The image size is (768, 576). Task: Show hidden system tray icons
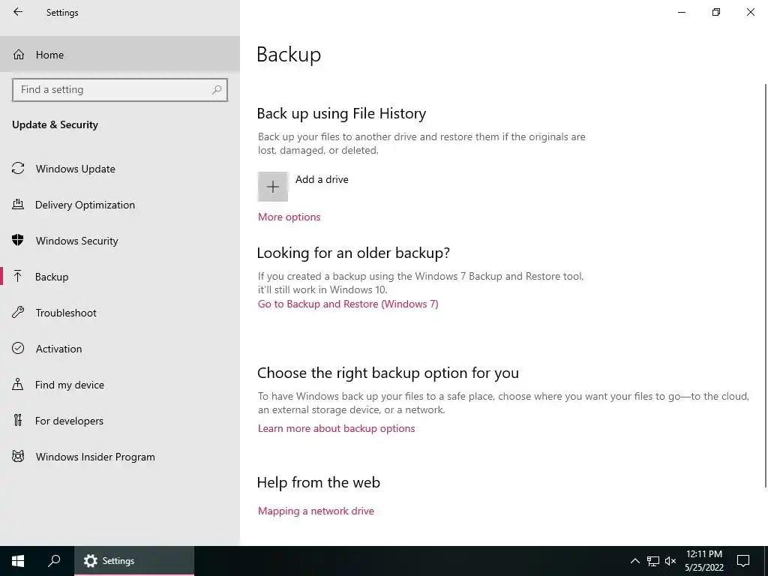634,560
